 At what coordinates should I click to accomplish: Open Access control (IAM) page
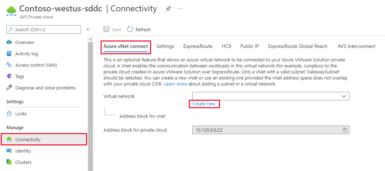36,65
